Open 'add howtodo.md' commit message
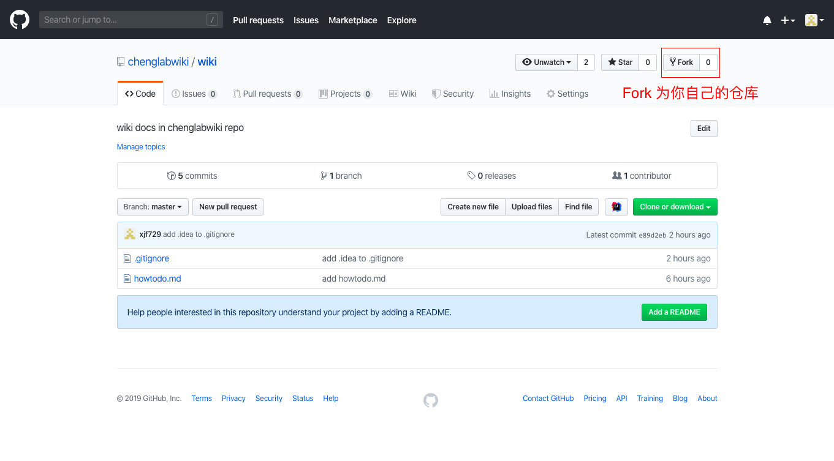The image size is (834, 461). [x=354, y=279]
